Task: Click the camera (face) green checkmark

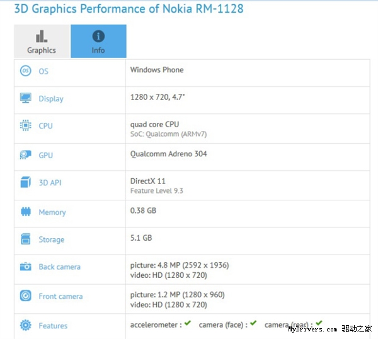Action: pos(253,324)
